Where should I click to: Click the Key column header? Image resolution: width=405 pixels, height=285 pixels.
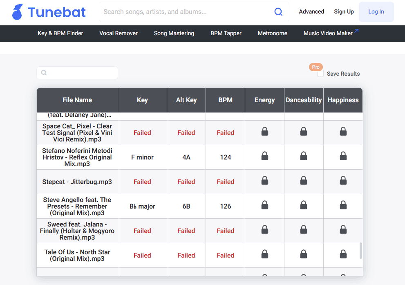(142, 100)
